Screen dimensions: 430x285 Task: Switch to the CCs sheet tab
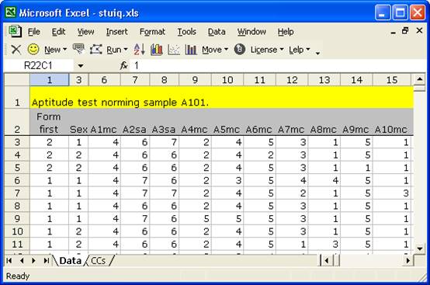click(98, 261)
